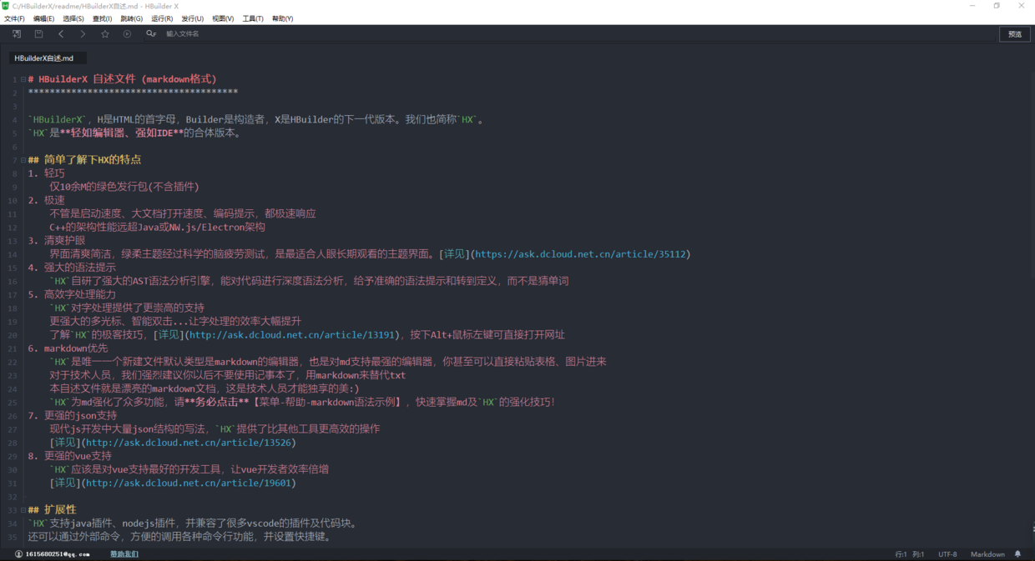Open the 帮助(Y) menu
This screenshot has height=561, width=1035.
(x=283, y=18)
